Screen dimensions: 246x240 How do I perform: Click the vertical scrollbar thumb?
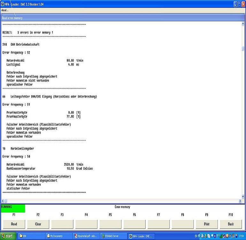click(x=244, y=49)
